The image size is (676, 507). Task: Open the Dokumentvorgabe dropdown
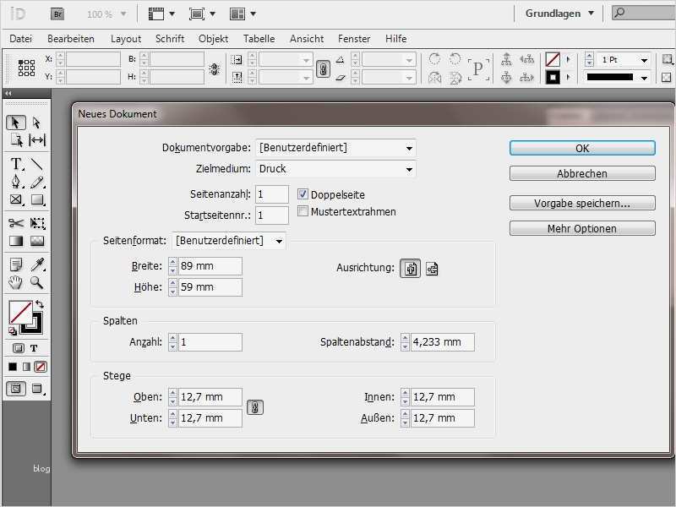coord(409,148)
